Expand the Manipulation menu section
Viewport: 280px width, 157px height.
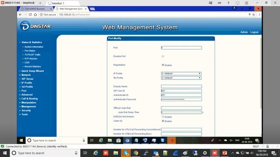click(29, 102)
